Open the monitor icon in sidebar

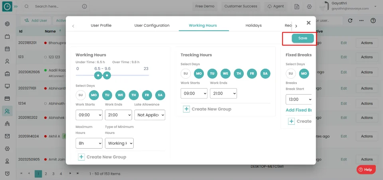7,86
